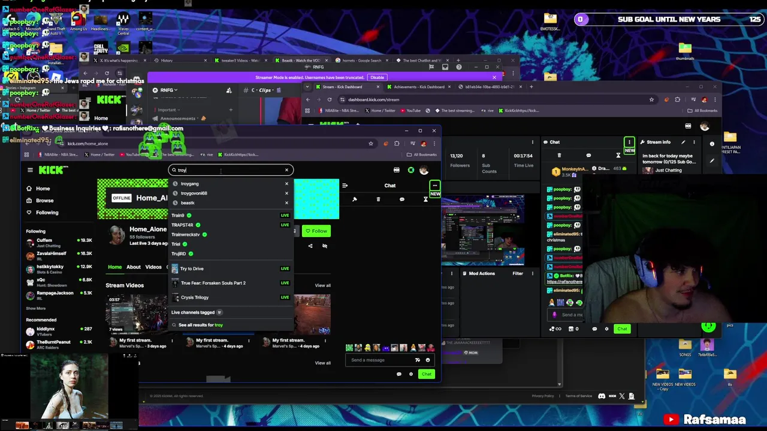Viewport: 767px width, 431px height.
Task: Open followed channel xQc
Action: pos(59,282)
